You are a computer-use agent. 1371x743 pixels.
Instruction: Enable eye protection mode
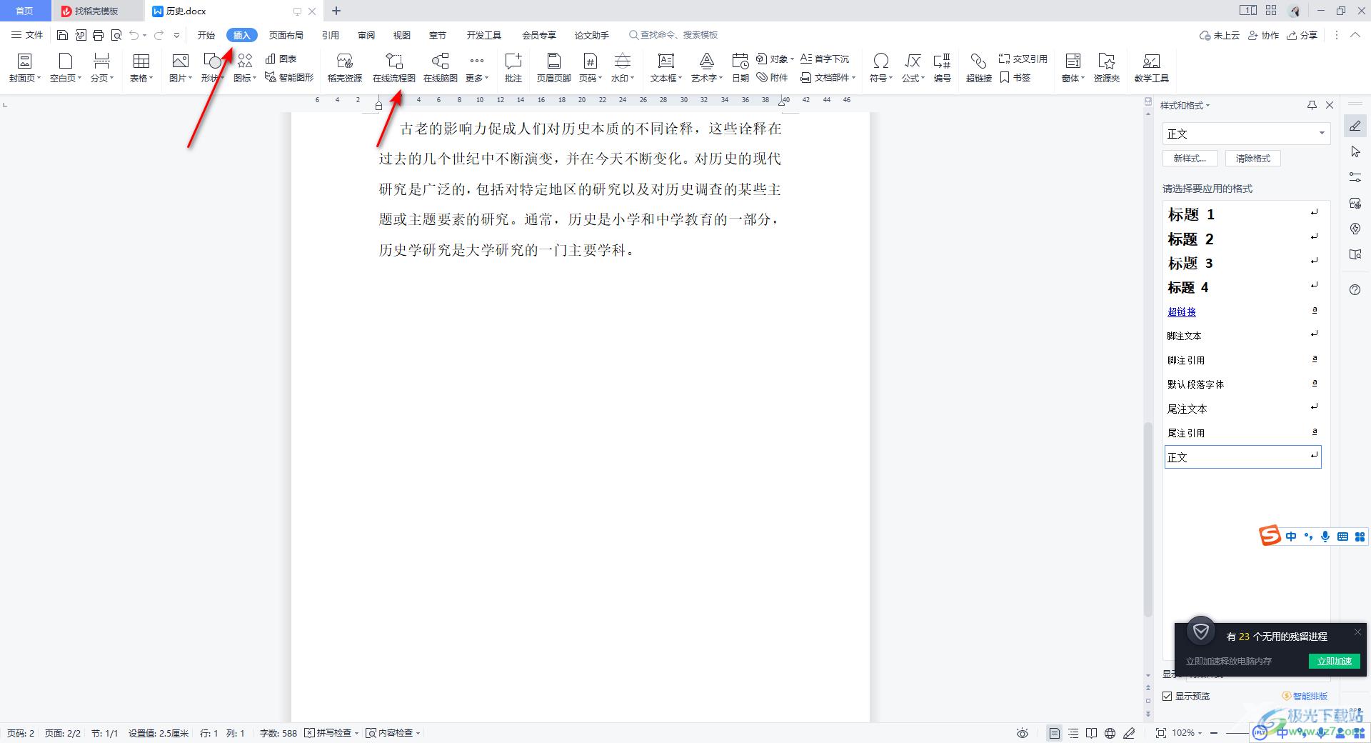[1023, 733]
